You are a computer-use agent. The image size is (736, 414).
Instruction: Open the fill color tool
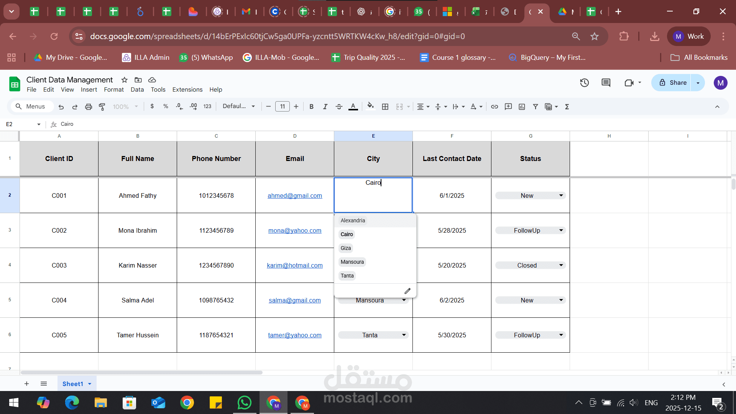pos(370,107)
